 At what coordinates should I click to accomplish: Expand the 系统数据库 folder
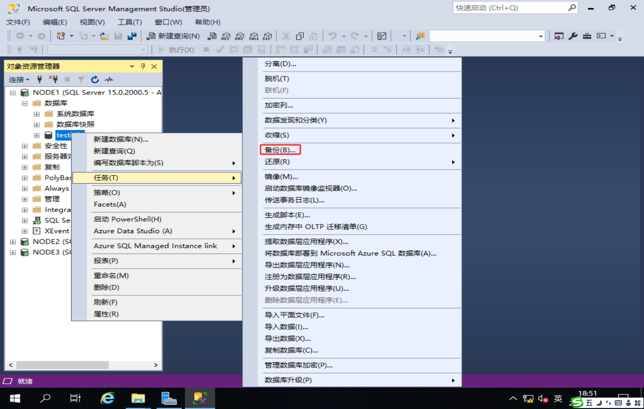[37, 114]
